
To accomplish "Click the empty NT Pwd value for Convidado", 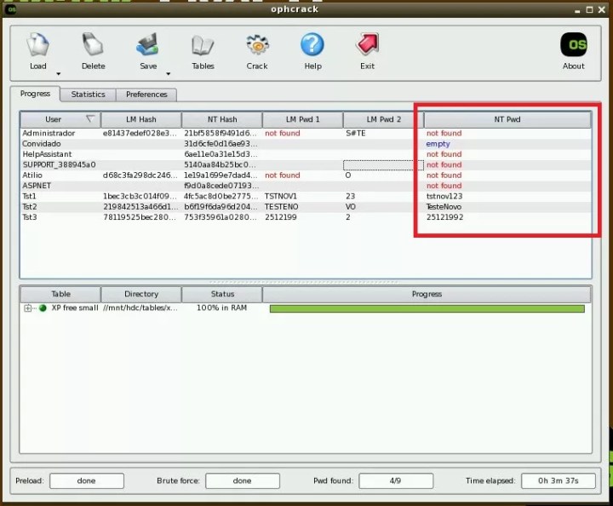I will (438, 144).
